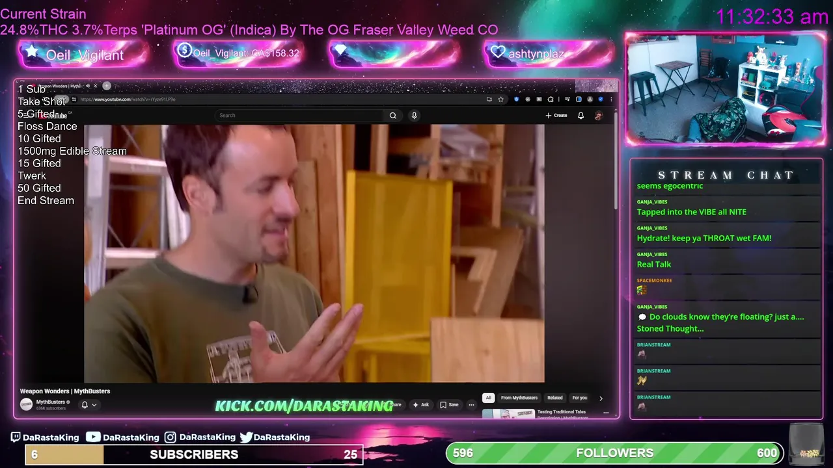833x468 pixels.
Task: Click the browser address bar URL
Action: point(128,99)
